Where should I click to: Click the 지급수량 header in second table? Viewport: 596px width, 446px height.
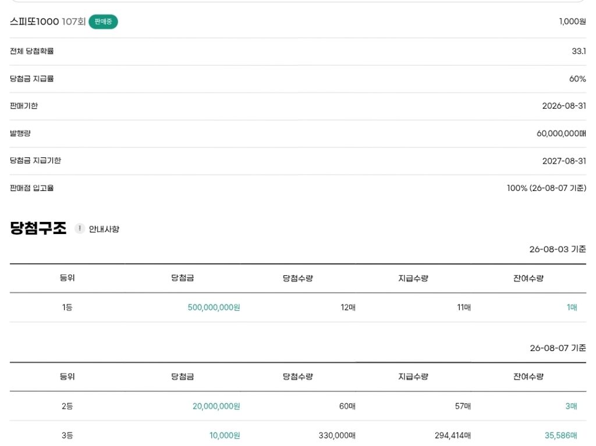tap(413, 376)
